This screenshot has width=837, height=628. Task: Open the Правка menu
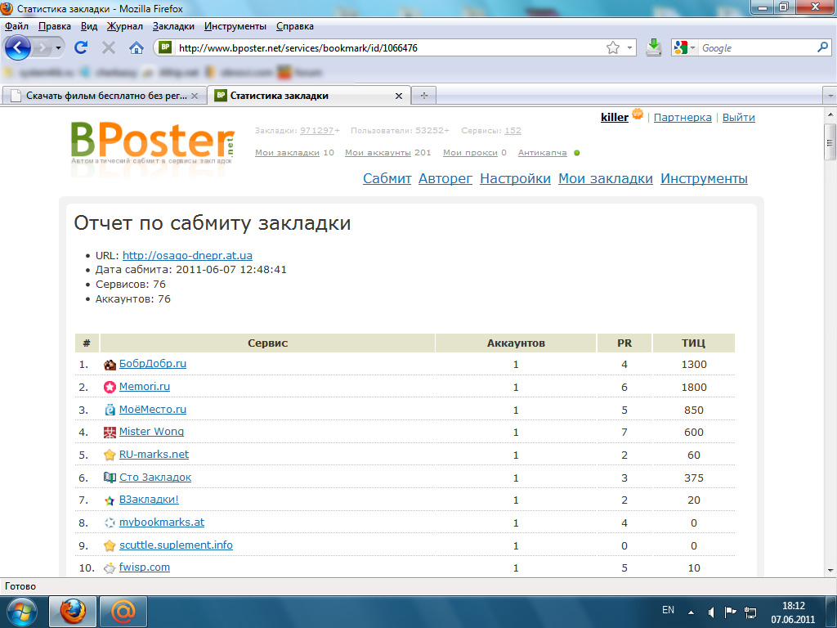[55, 26]
